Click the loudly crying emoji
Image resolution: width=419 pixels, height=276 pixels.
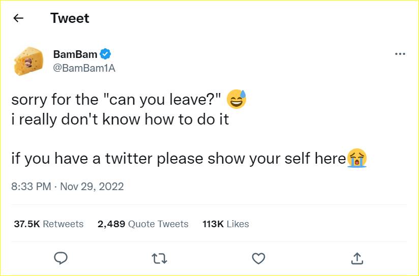point(357,158)
